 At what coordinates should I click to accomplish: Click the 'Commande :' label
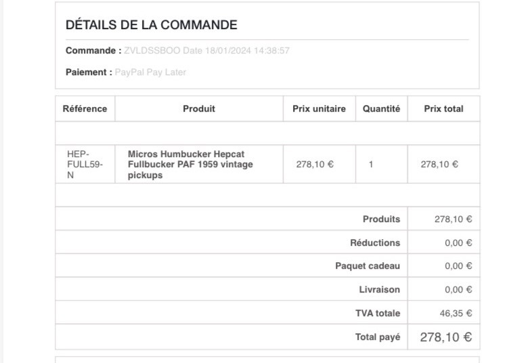click(x=93, y=51)
